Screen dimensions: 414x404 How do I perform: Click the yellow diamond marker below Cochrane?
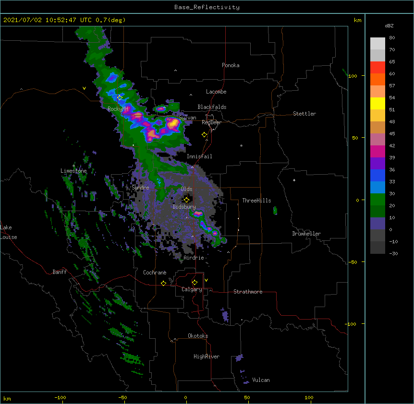pyautogui.click(x=163, y=283)
